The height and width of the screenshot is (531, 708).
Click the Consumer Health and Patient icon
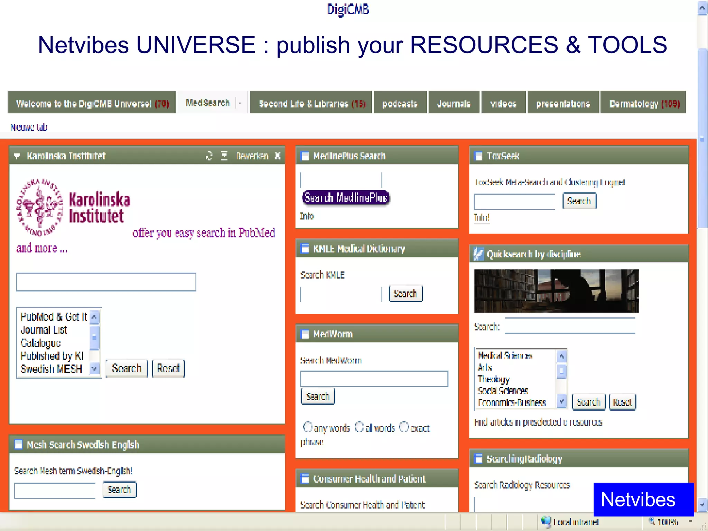tap(305, 479)
